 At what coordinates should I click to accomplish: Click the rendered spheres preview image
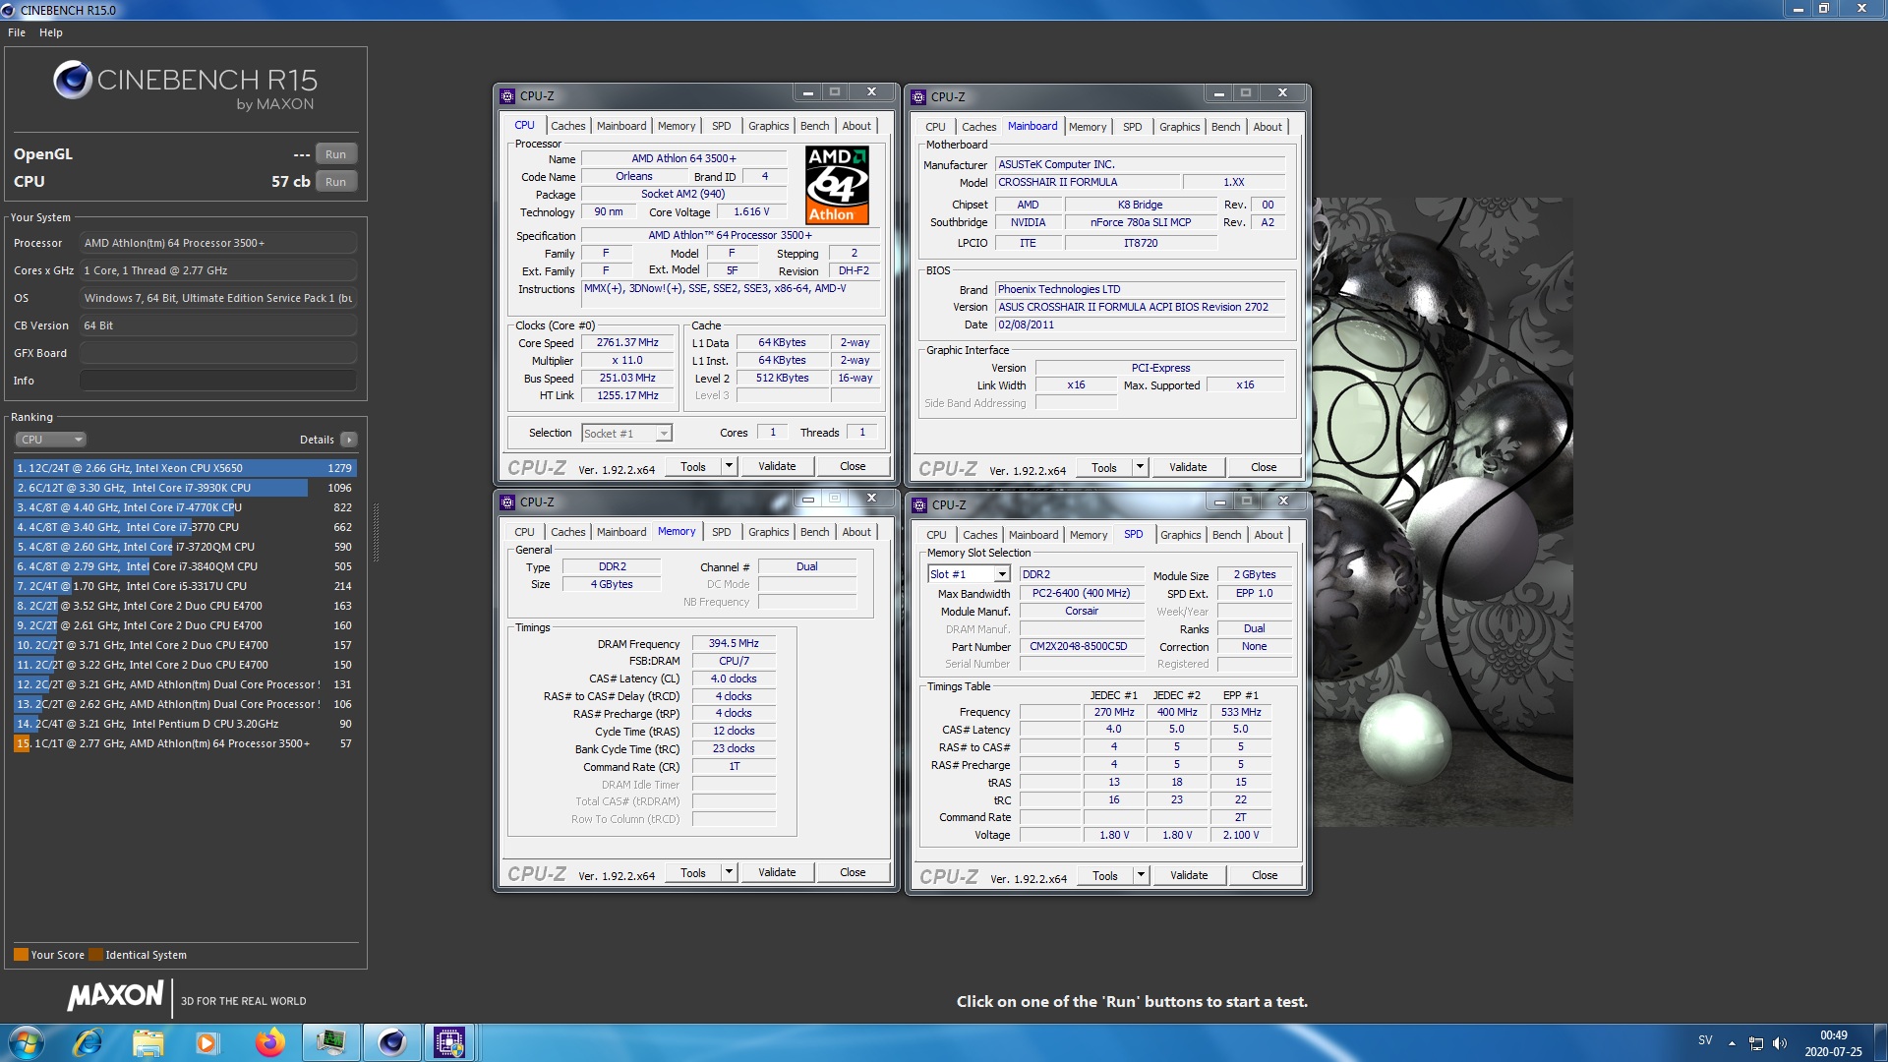(x=1442, y=511)
